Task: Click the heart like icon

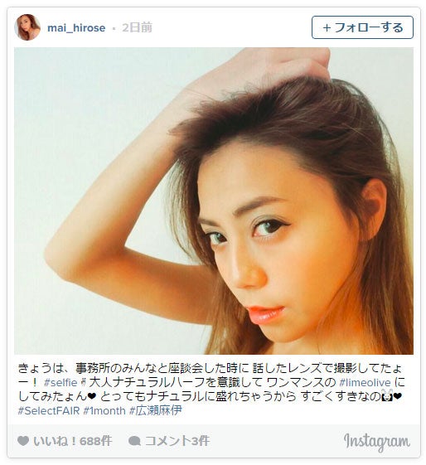Action: 23,441
